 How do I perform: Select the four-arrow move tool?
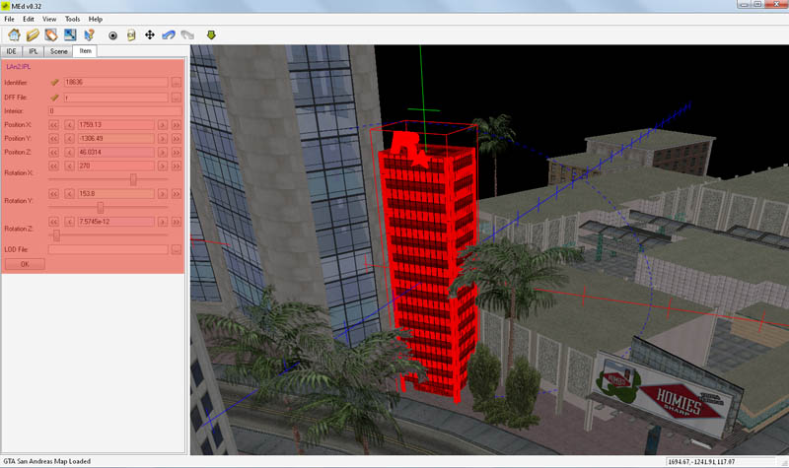pyautogui.click(x=150, y=34)
